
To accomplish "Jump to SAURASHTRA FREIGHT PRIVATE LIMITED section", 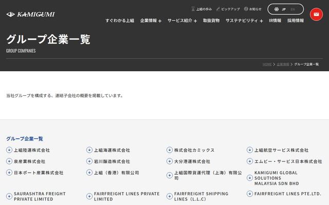I will [x=40, y=196].
